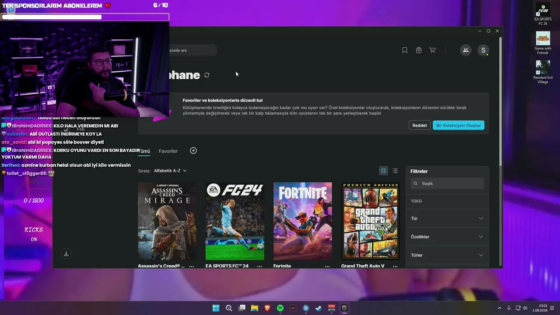Screen dimensions: 560x315
Task: Maximize the Epic Games launcher window
Action: [488, 31]
